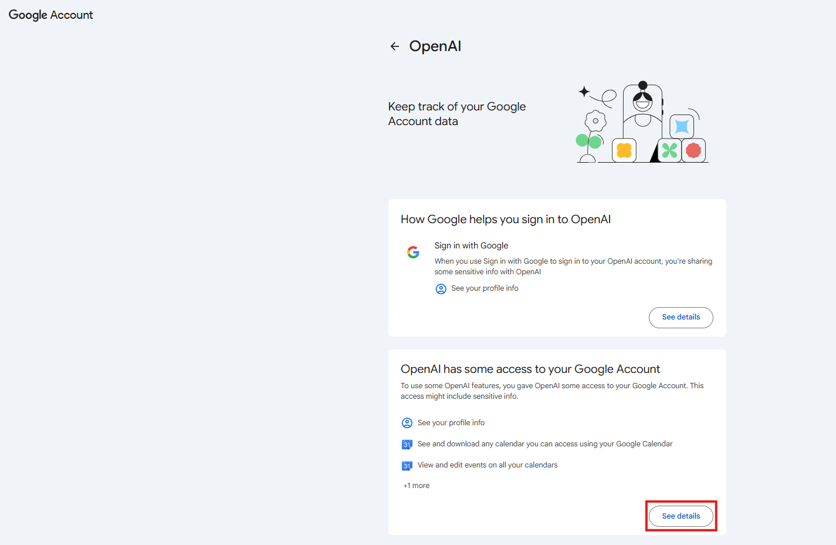The height and width of the screenshot is (545, 836).
Task: Click profile icon in the account access list
Action: pos(407,423)
